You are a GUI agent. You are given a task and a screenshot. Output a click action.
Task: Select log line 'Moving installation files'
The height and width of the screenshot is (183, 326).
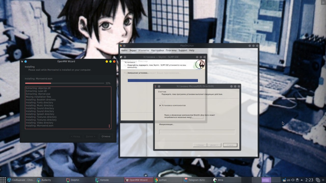tap(38, 97)
